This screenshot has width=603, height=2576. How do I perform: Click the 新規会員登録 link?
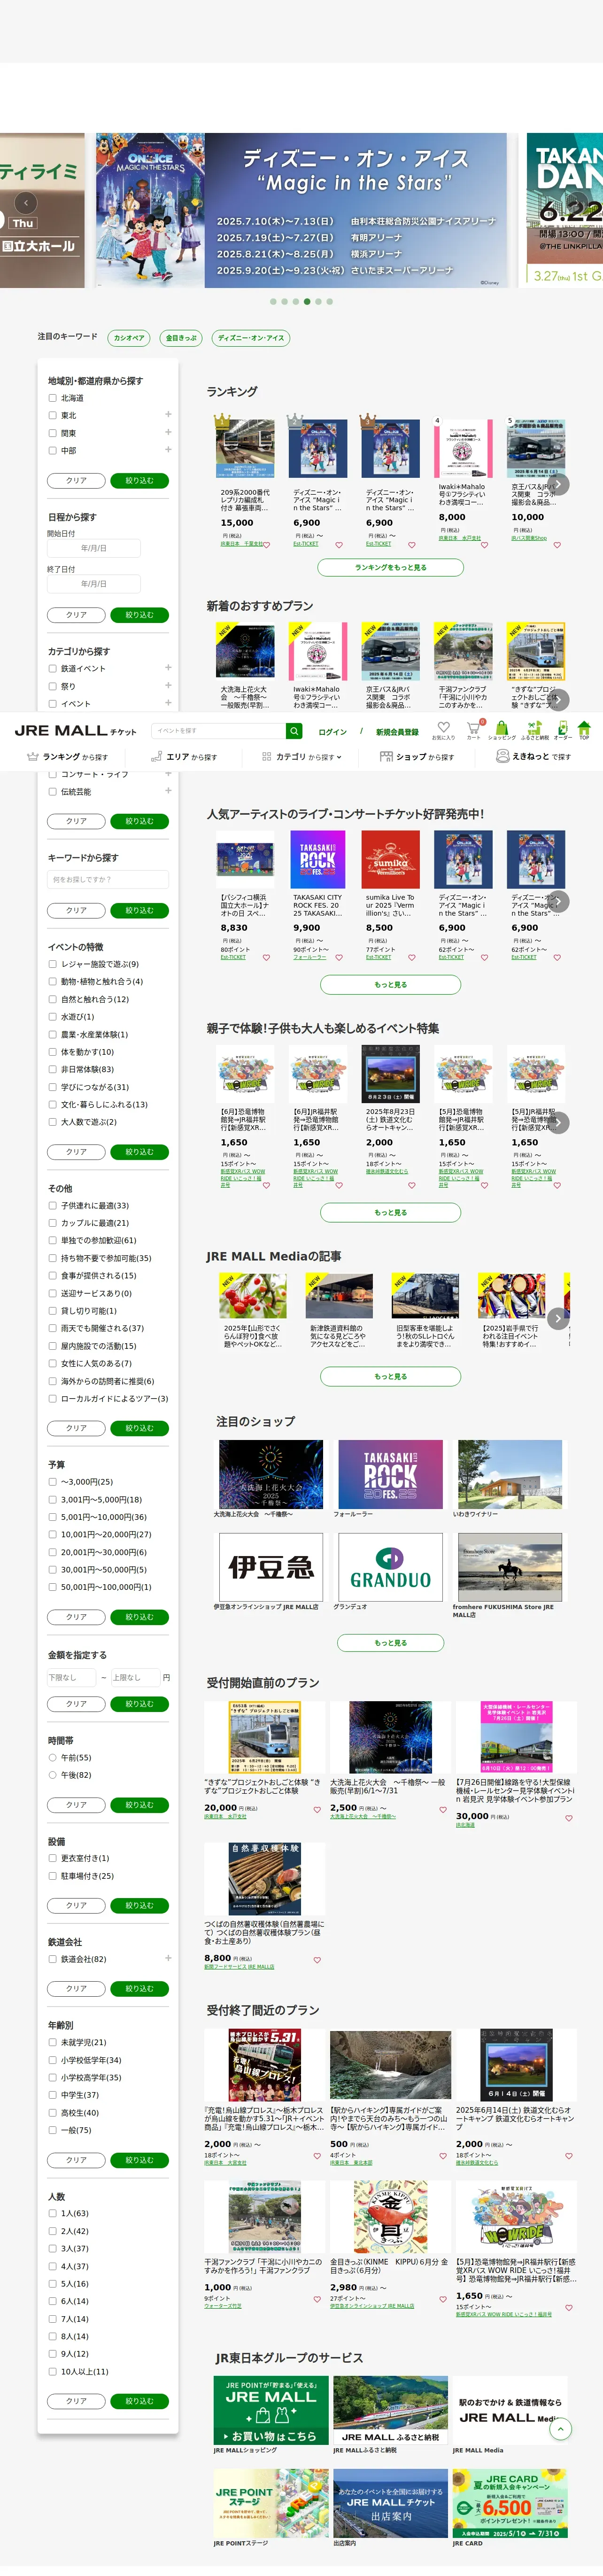pos(397,732)
